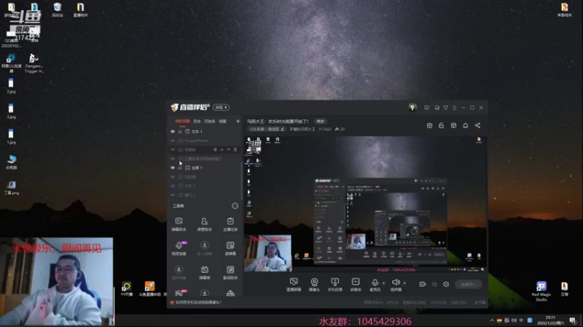Select the orange active scene tab
This screenshot has width=583, height=327.
tap(182, 121)
